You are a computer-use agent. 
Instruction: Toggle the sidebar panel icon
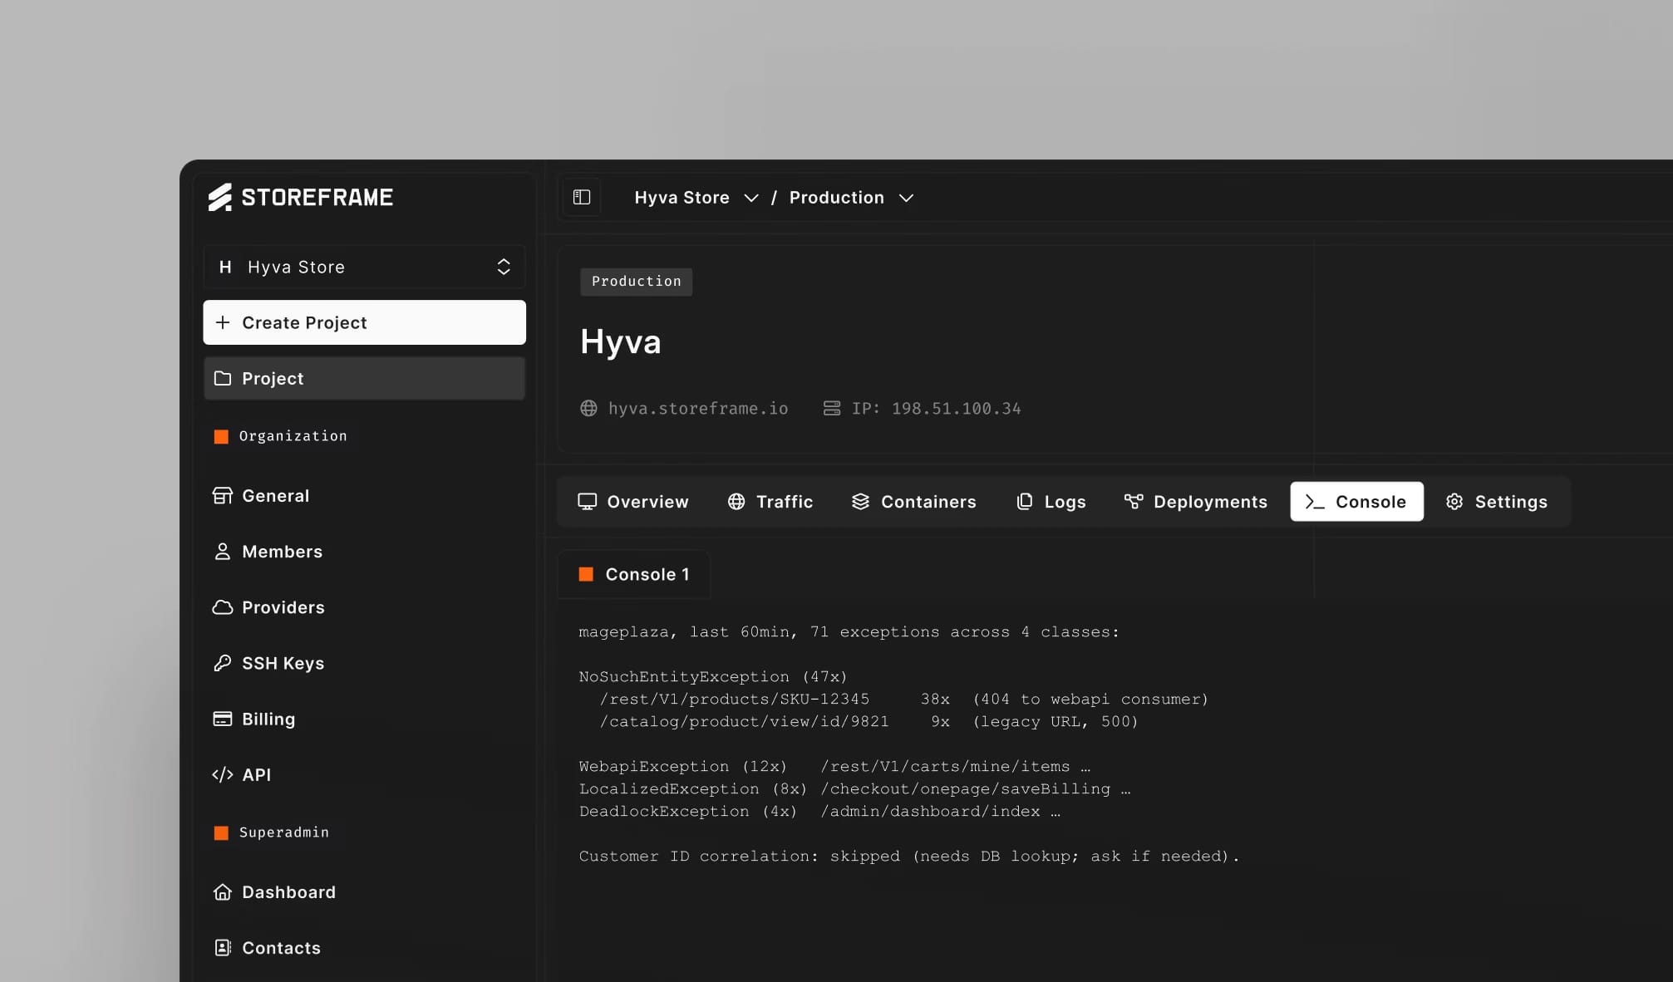[582, 198]
